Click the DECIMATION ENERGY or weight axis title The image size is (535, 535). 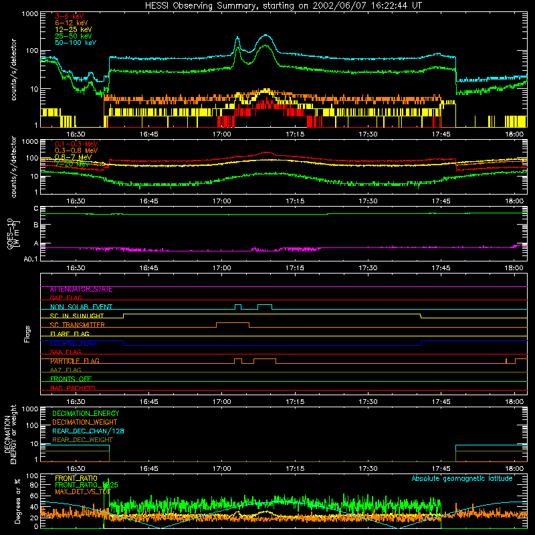point(10,435)
